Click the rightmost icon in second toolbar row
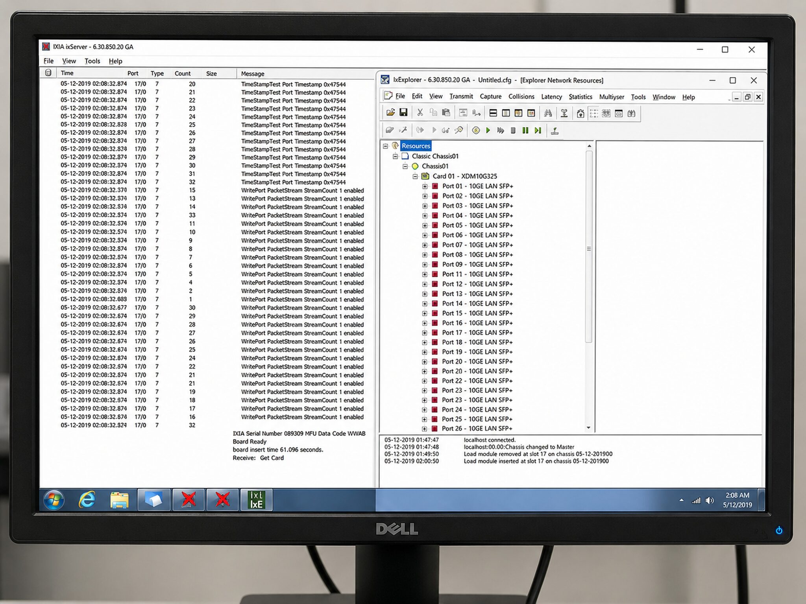 pos(555,131)
